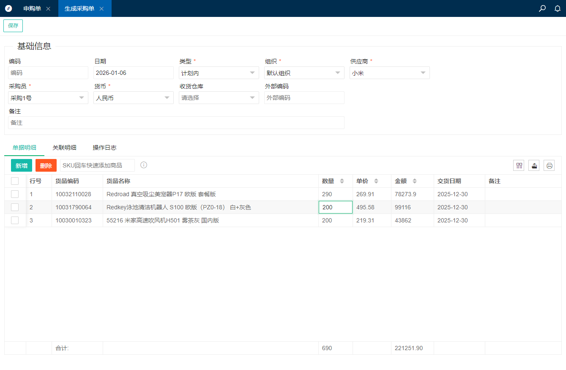Viewport: 566px width, 370px height.
Task: Sort by the 数量 column arrows
Action: pos(342,181)
